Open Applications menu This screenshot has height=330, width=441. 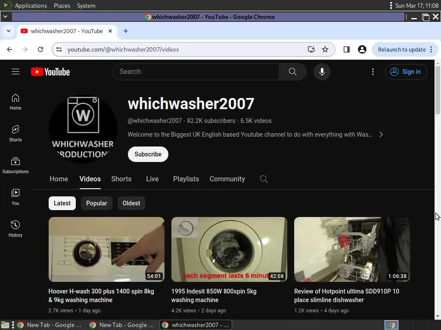(x=31, y=6)
